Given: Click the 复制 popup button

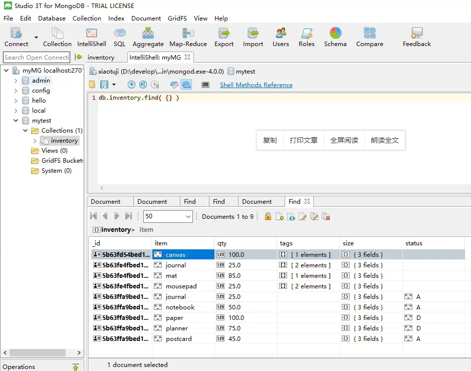Looking at the screenshot, I should (x=270, y=140).
